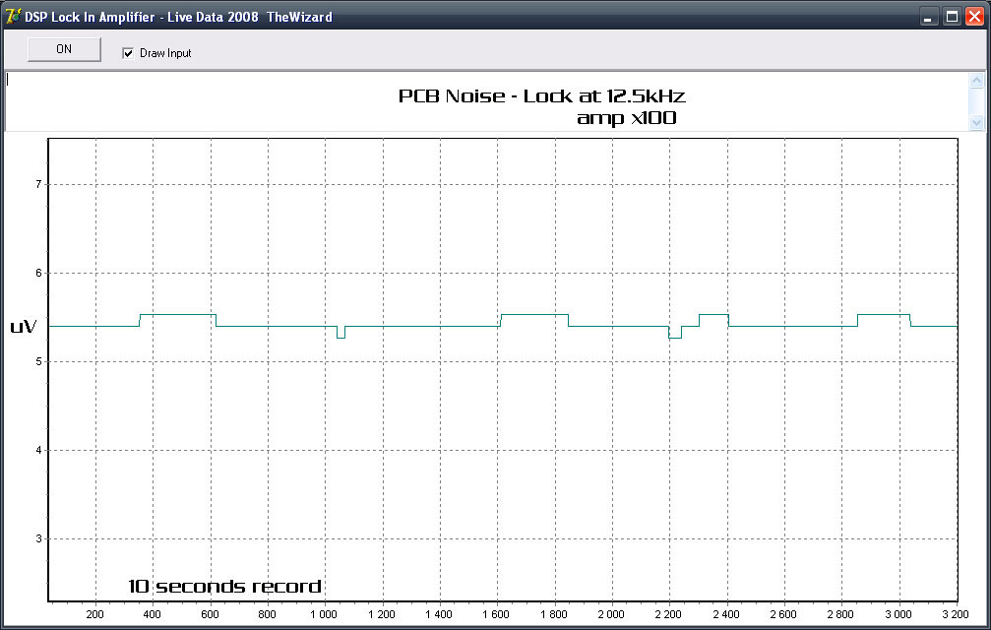
Task: Click the 'uV' axis label
Action: pyautogui.click(x=24, y=327)
